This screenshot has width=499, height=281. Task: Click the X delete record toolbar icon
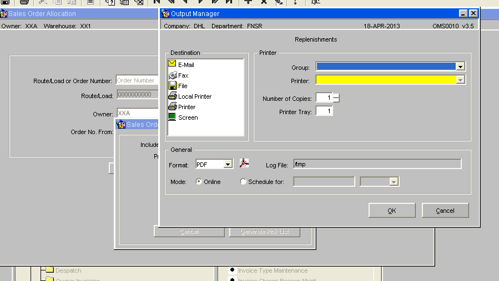pyautogui.click(x=264, y=2)
